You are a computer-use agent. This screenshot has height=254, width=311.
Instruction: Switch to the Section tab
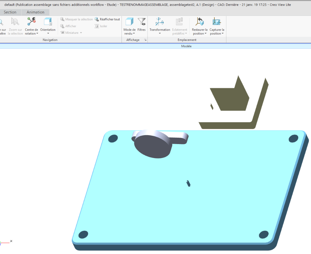10,12
